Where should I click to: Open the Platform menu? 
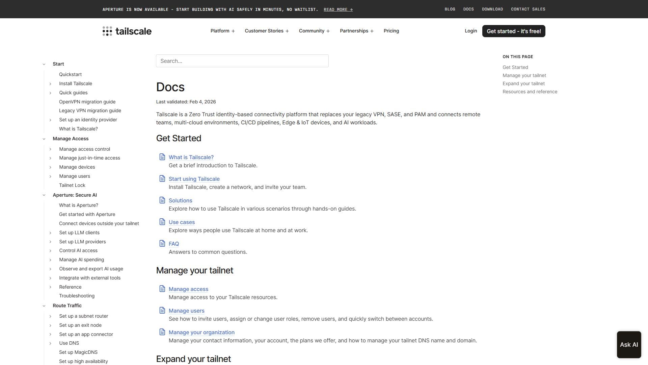point(222,31)
